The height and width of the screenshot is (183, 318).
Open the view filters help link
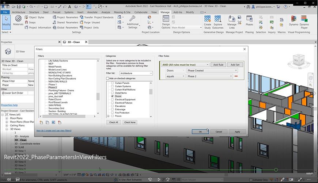click(54, 130)
